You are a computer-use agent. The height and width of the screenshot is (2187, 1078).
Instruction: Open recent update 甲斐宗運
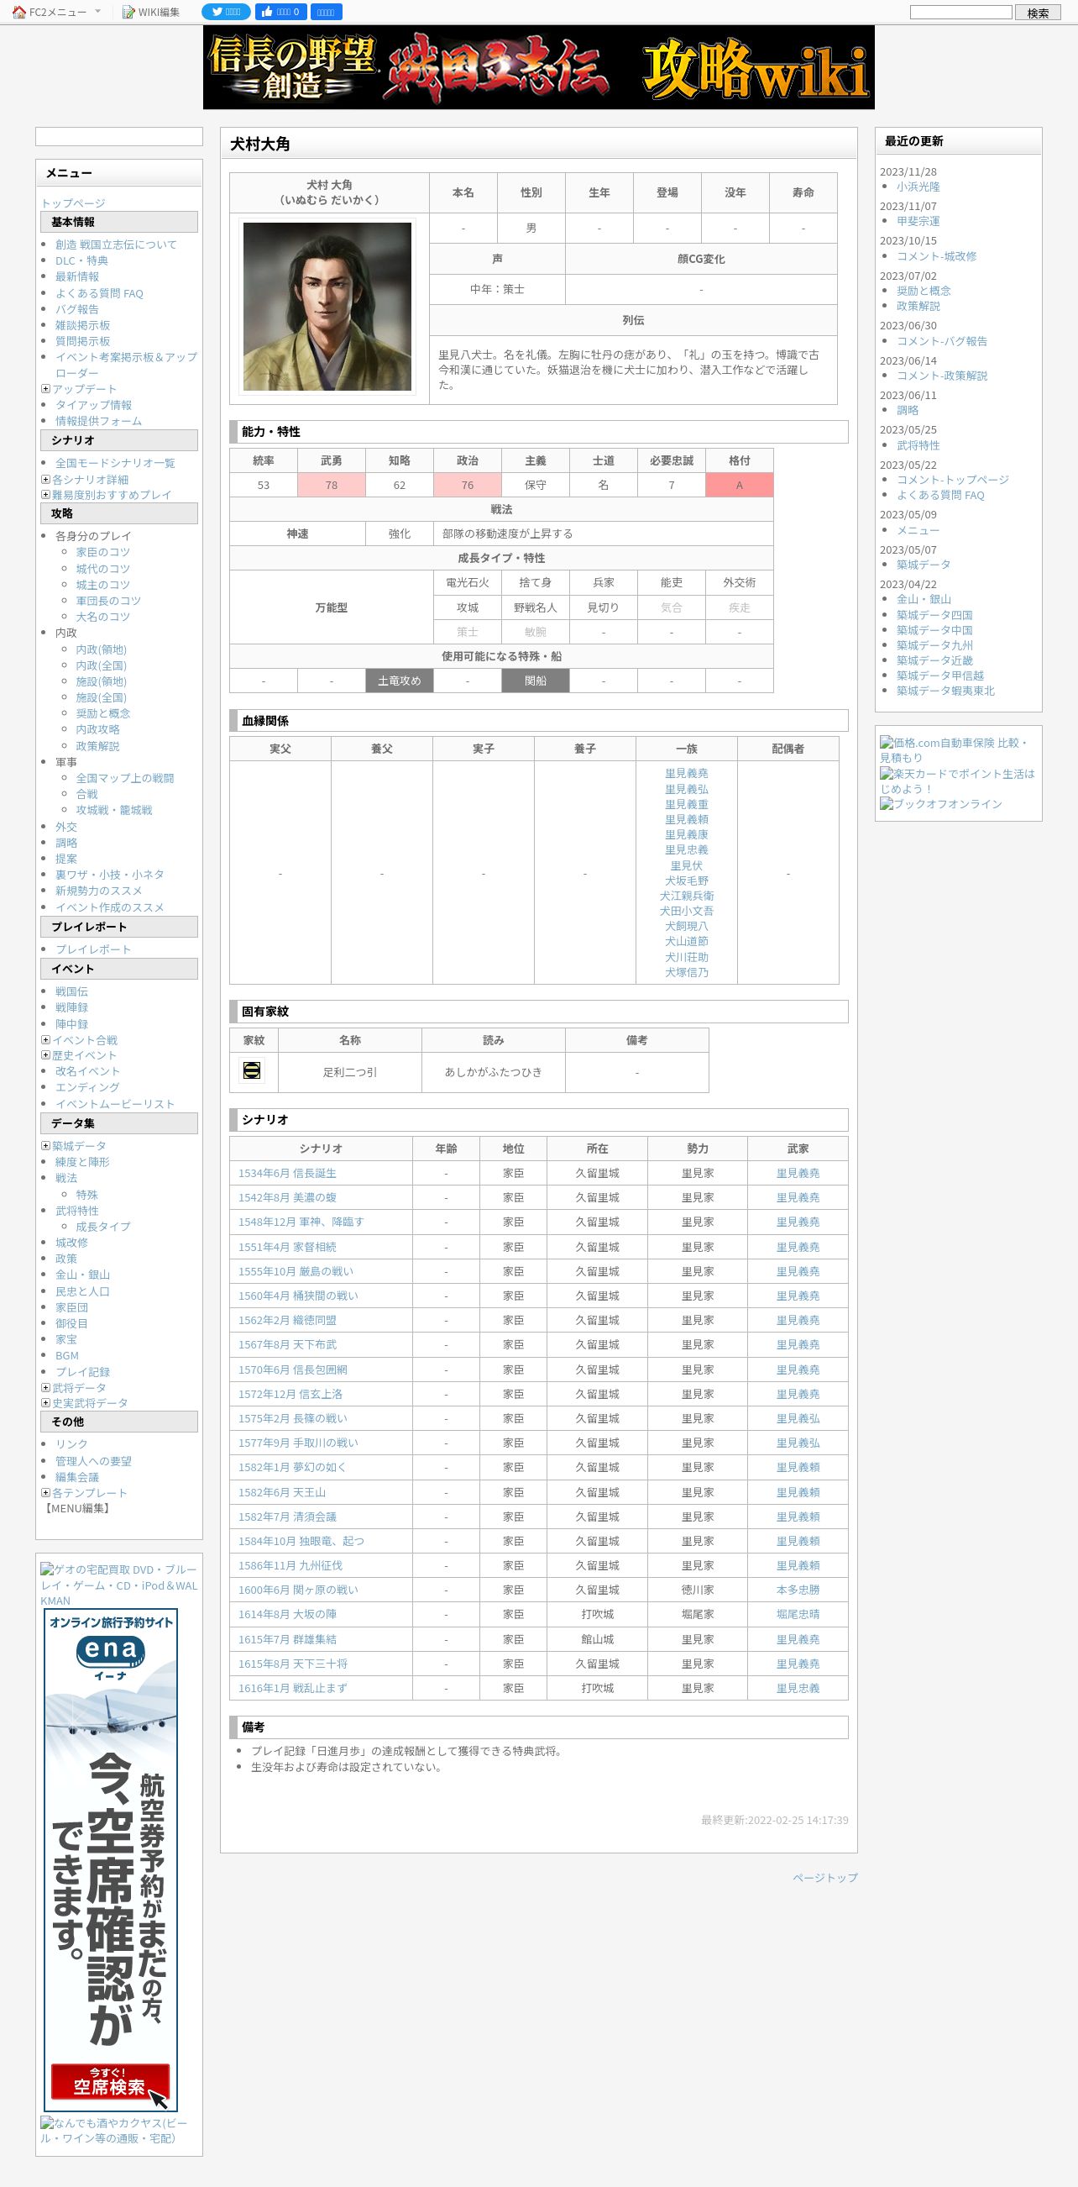[x=918, y=221]
